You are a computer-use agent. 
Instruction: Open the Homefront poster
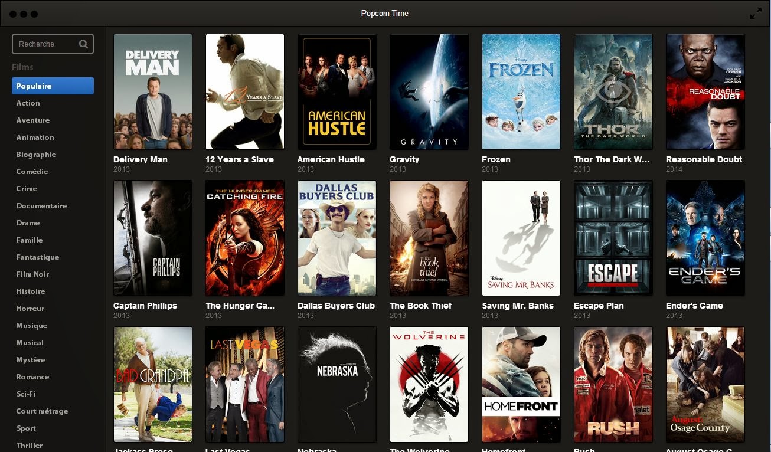[x=521, y=384]
